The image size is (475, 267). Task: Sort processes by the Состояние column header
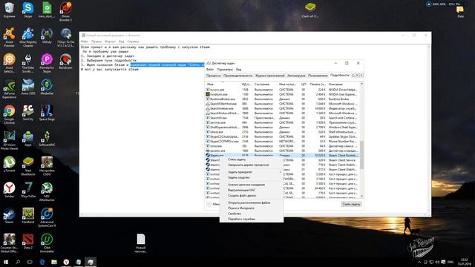[266, 84]
